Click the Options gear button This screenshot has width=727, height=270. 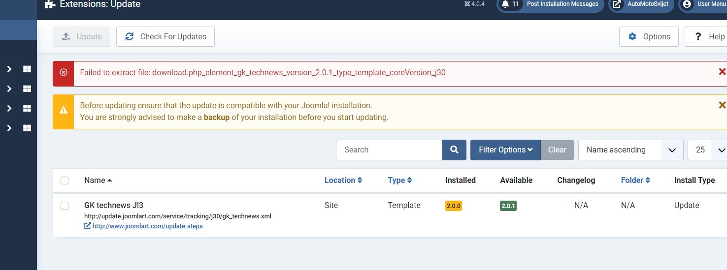[649, 37]
